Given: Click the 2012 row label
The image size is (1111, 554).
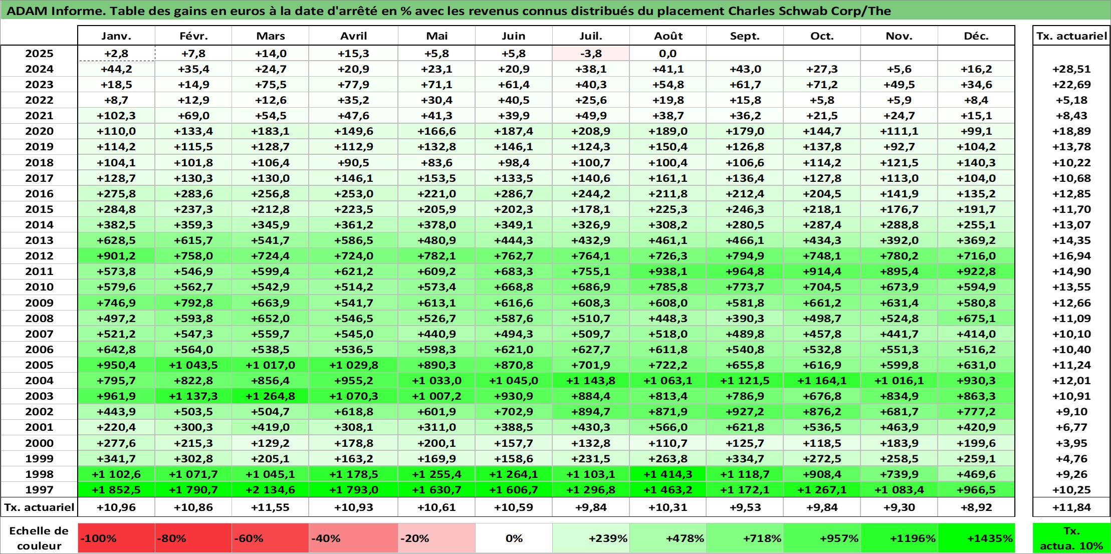Looking at the screenshot, I should pos(39,255).
